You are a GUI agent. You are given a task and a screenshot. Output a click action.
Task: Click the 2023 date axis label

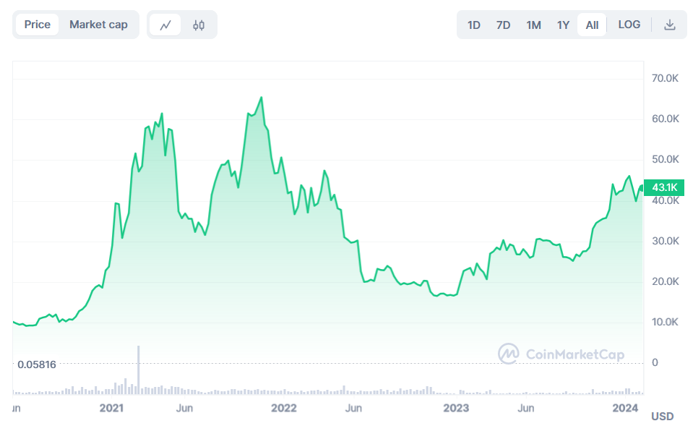click(x=456, y=408)
